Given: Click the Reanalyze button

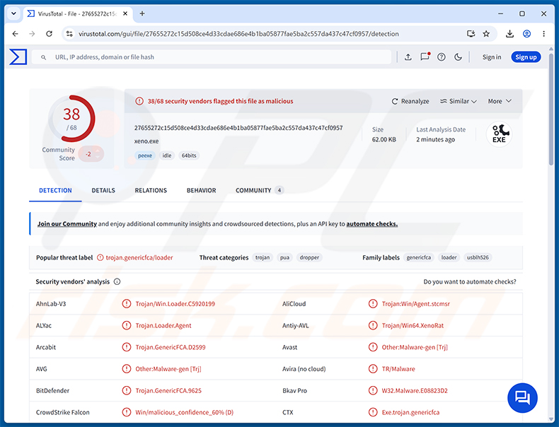Looking at the screenshot, I should pyautogui.click(x=410, y=101).
